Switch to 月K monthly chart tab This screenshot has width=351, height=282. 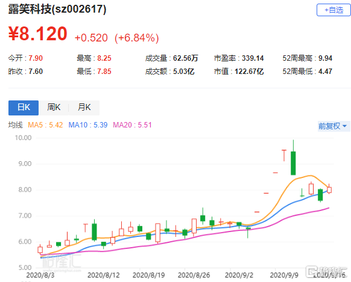coord(84,108)
